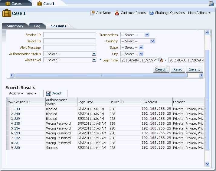This screenshot has width=216, height=171.
Task: Open session 232 link
Action: point(17,138)
